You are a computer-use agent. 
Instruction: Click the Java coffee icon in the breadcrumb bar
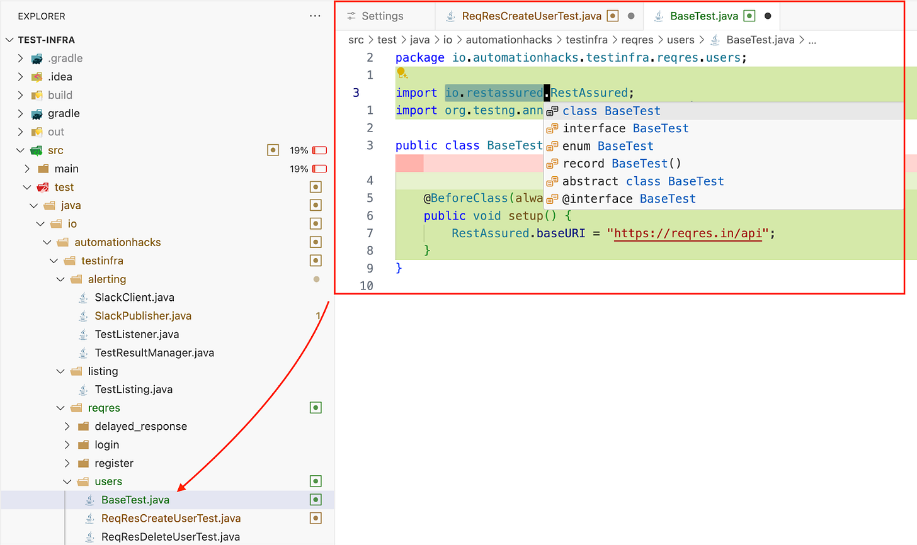(715, 40)
